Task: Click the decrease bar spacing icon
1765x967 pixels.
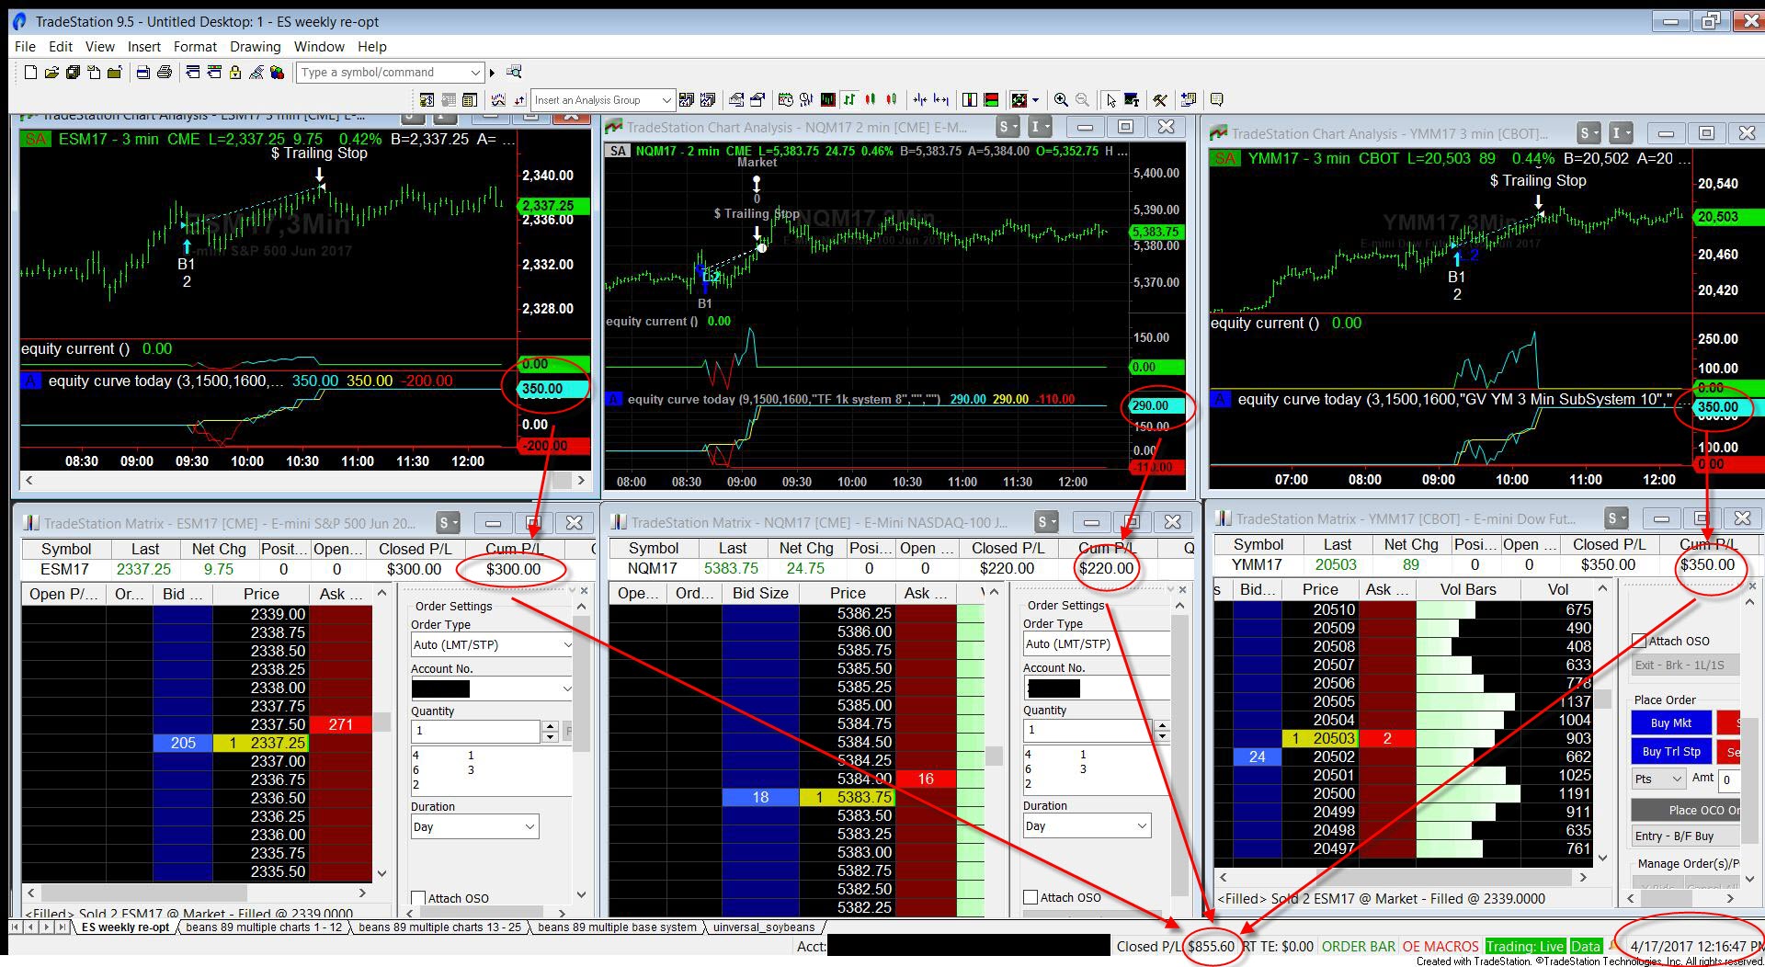Action: pos(920,99)
